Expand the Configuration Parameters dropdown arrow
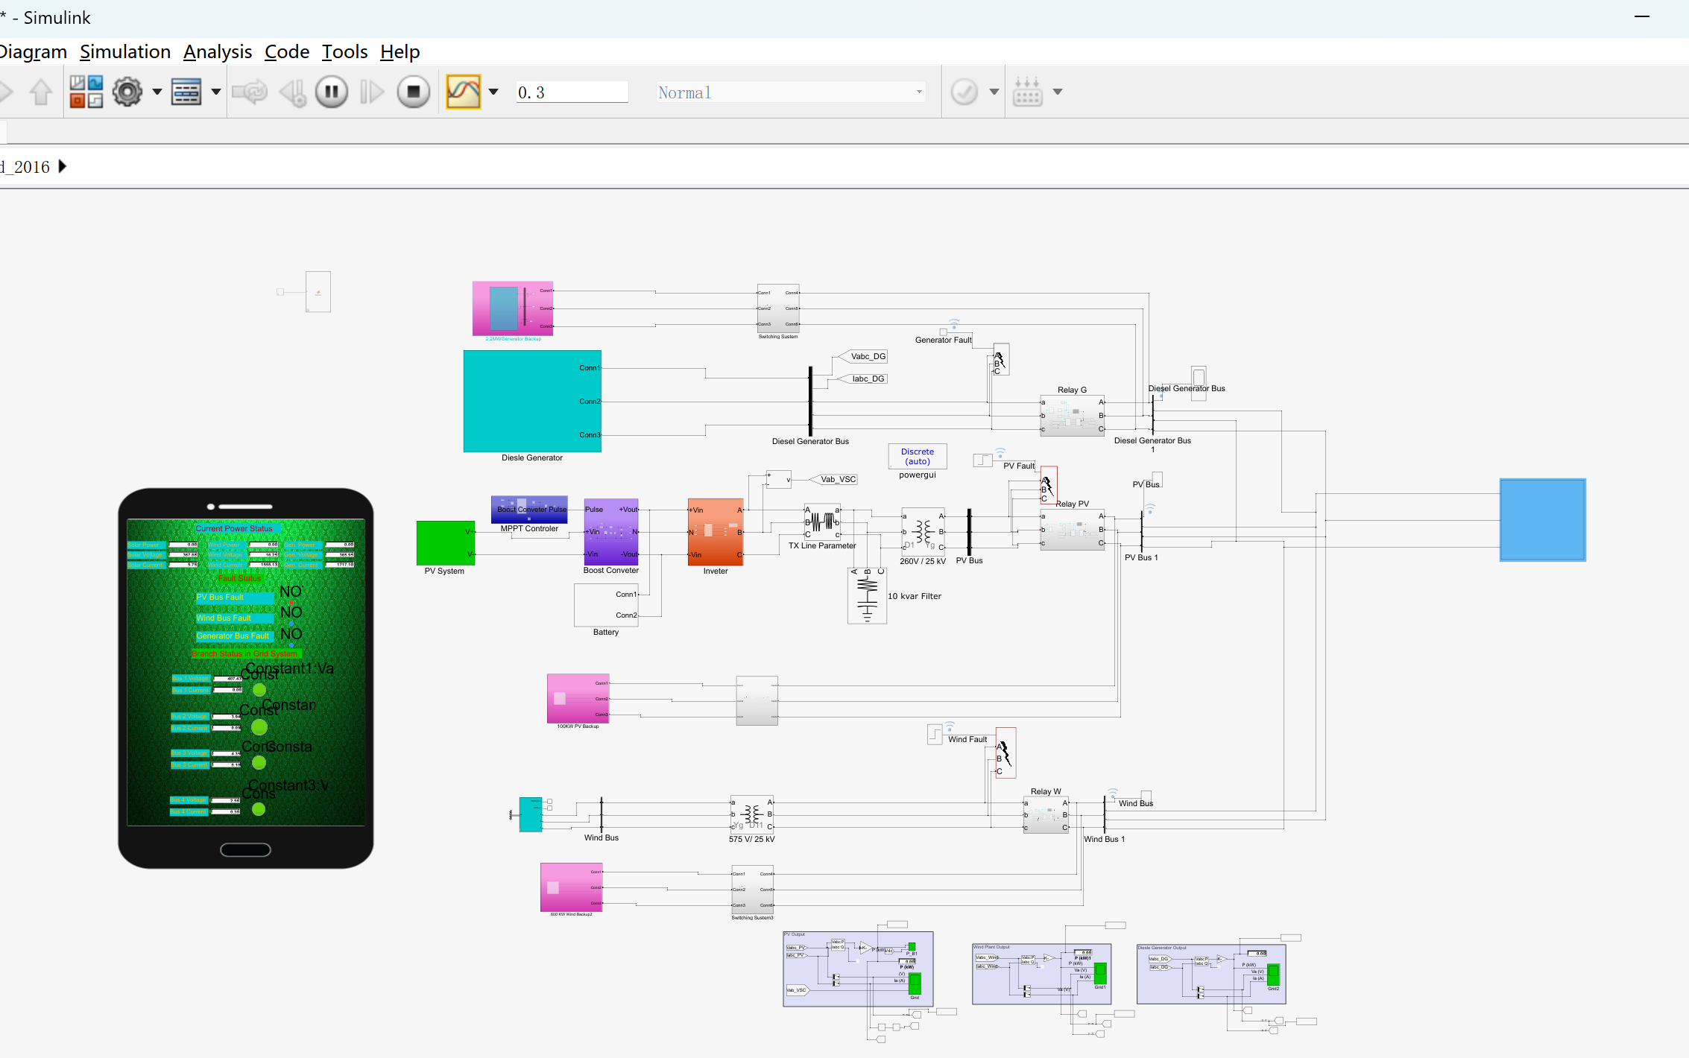The width and height of the screenshot is (1689, 1058). pos(157,92)
